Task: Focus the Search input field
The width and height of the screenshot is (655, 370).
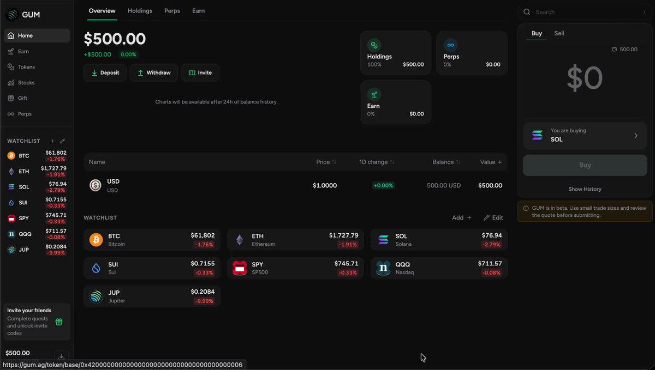Action: (585, 12)
